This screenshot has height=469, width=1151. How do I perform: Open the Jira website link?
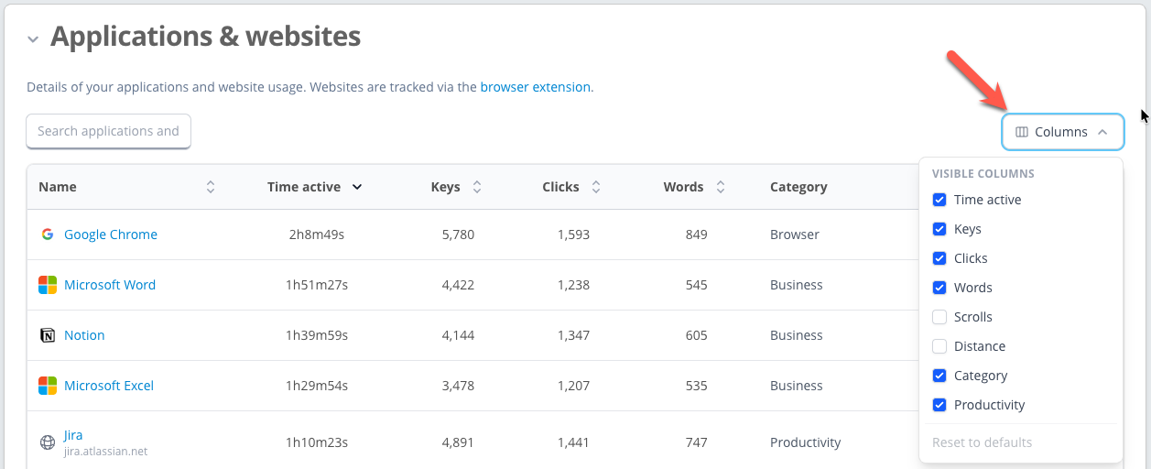click(x=73, y=435)
